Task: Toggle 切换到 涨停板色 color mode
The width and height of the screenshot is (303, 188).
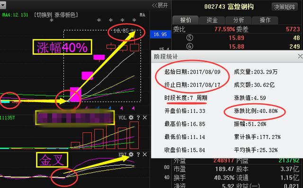Action: [56, 15]
